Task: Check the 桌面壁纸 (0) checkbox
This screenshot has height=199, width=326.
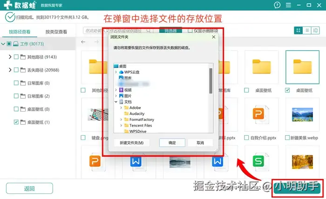Action: click(16, 109)
